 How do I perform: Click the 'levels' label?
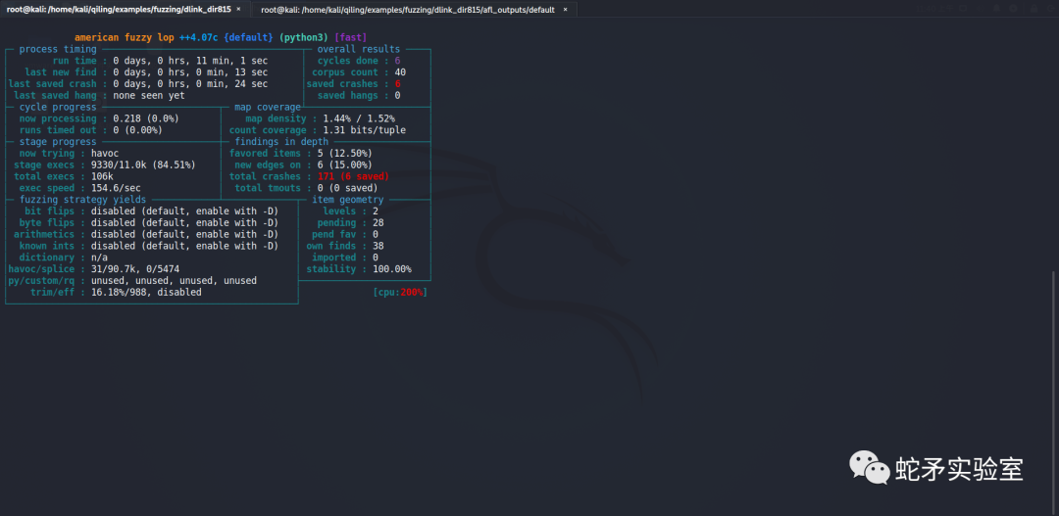pos(339,211)
